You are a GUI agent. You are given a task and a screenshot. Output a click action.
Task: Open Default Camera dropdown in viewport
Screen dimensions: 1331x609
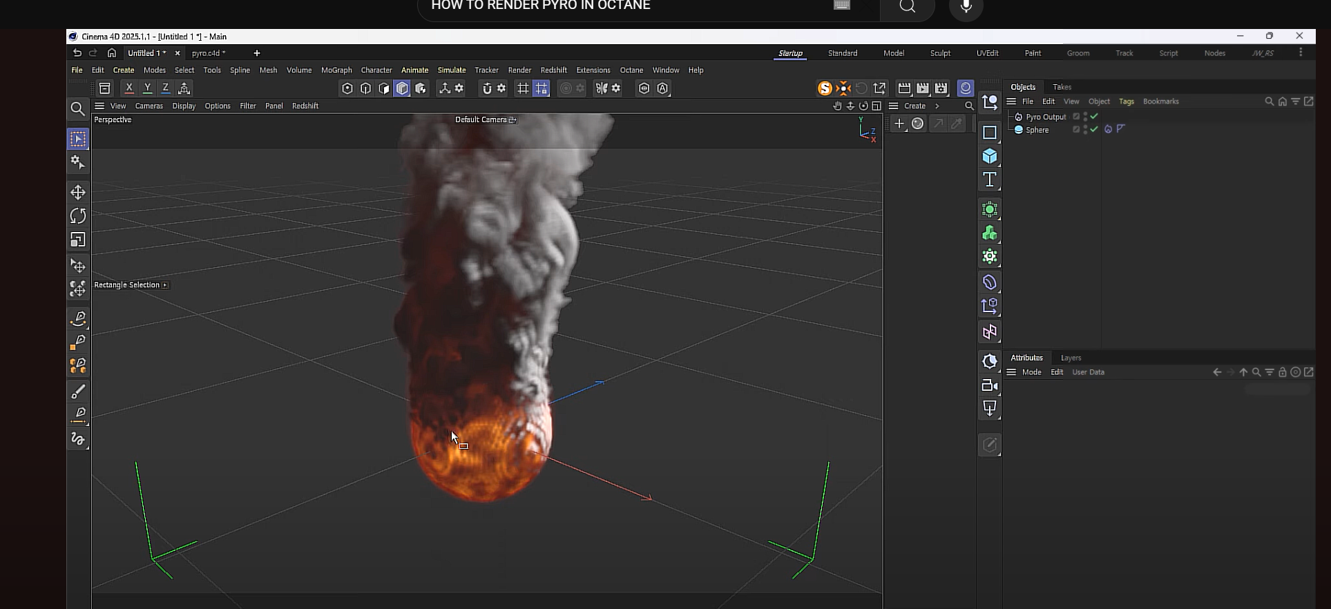tap(486, 119)
